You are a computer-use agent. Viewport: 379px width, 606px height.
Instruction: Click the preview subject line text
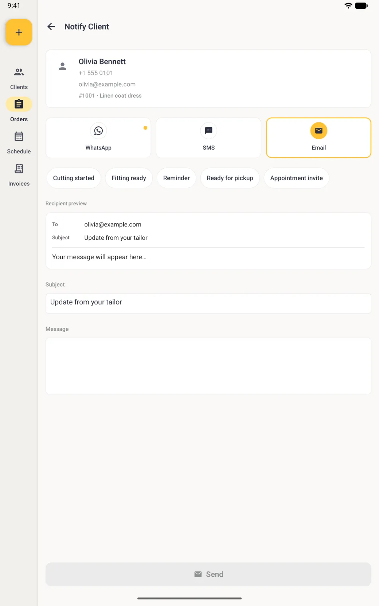(116, 237)
